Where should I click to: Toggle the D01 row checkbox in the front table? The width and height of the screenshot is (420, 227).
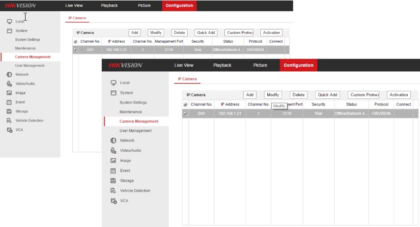185,114
